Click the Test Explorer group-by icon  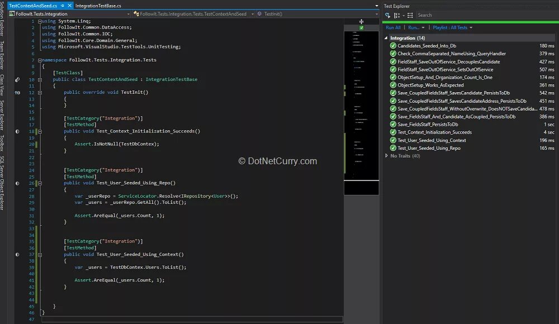pos(397,15)
